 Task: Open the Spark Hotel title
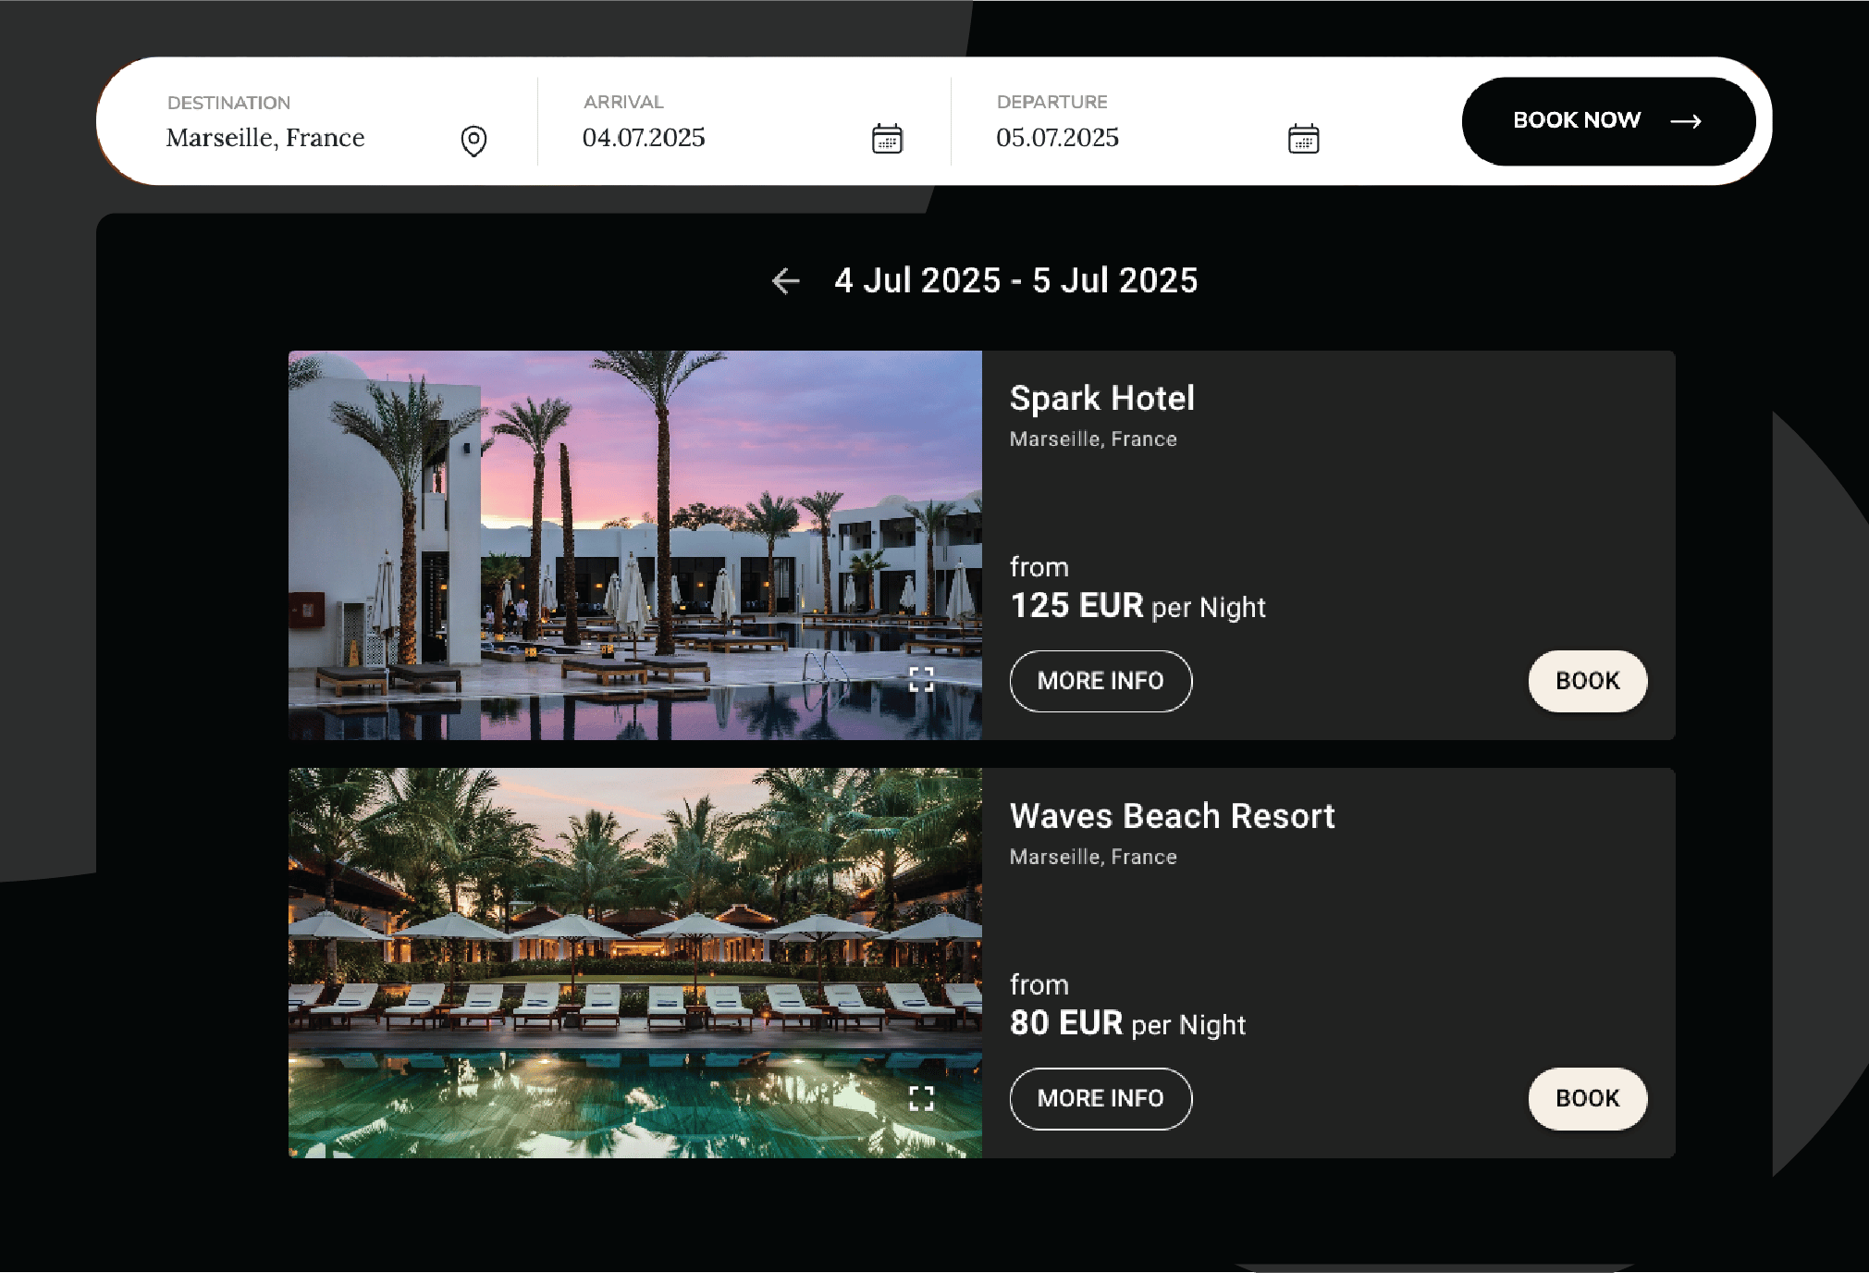point(1102,399)
